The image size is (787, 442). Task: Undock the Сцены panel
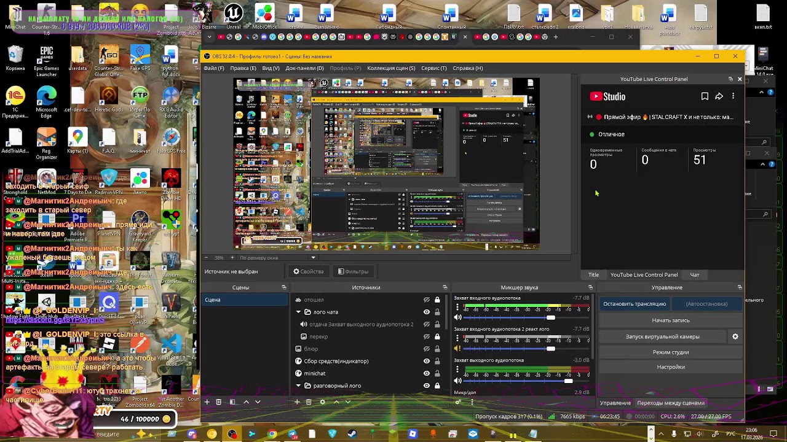pos(283,287)
